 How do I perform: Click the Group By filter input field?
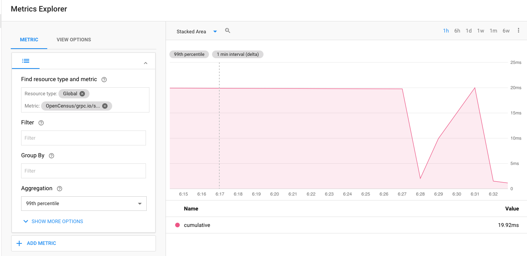coord(83,171)
